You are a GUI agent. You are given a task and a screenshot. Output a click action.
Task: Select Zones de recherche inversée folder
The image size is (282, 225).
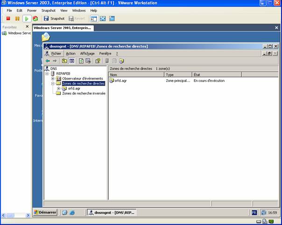pos(84,93)
